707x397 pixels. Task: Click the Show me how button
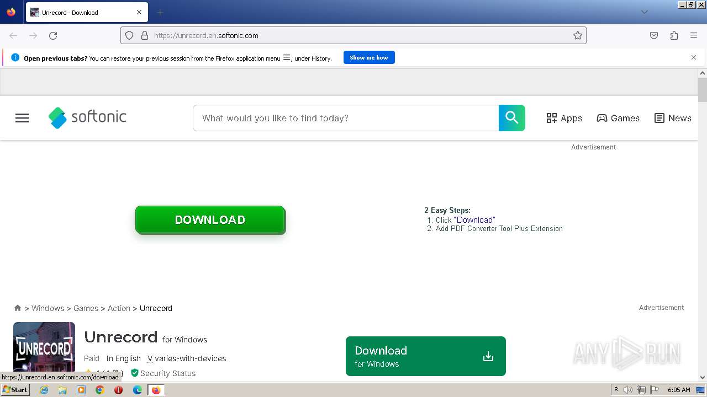click(x=369, y=57)
